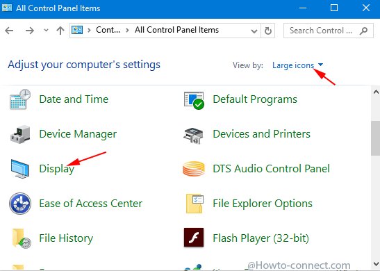Open the DTS Audio Control Panel link
The width and height of the screenshot is (380, 271).
pos(271,169)
